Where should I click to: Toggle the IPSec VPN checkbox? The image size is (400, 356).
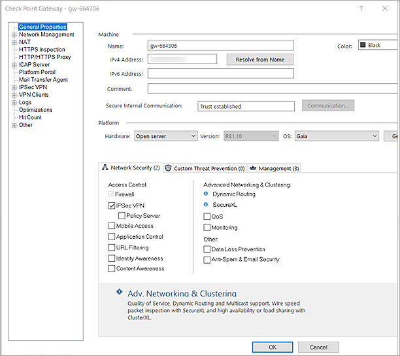112,205
